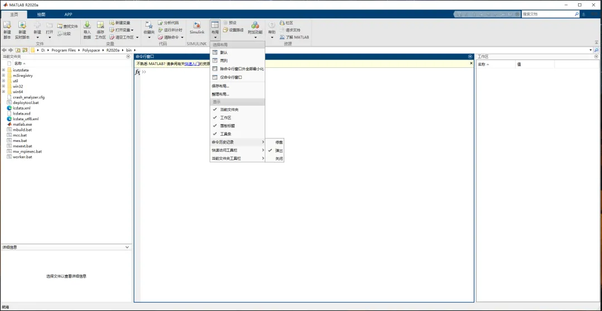This screenshot has width=602, height=311.
Task: Click the 保存工作区 (Save Workspace) icon
Action: tap(100, 25)
